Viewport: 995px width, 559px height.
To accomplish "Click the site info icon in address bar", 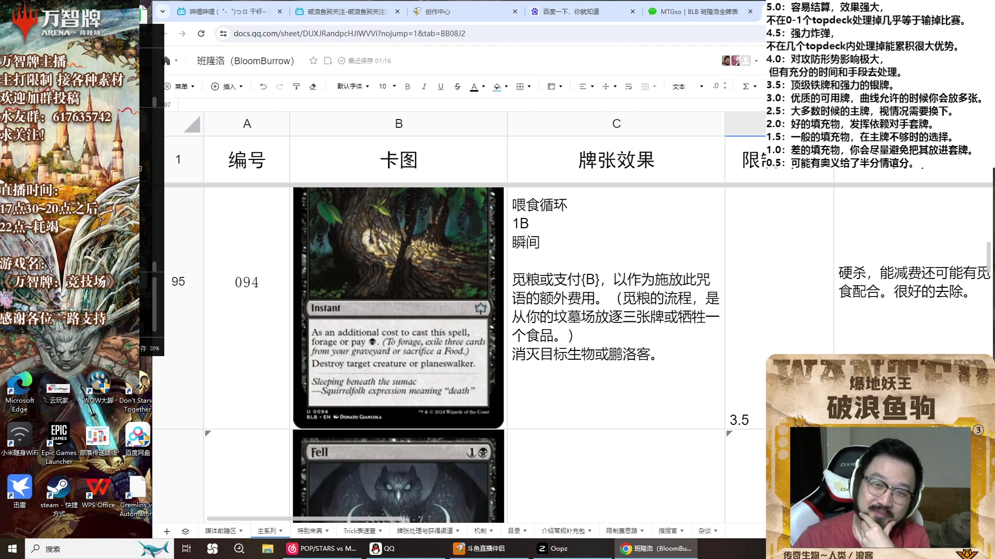I will (x=223, y=34).
